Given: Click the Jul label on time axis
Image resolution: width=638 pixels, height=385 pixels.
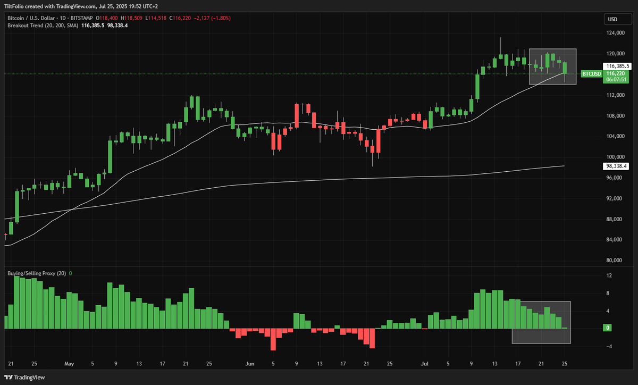Looking at the screenshot, I should (425, 364).
